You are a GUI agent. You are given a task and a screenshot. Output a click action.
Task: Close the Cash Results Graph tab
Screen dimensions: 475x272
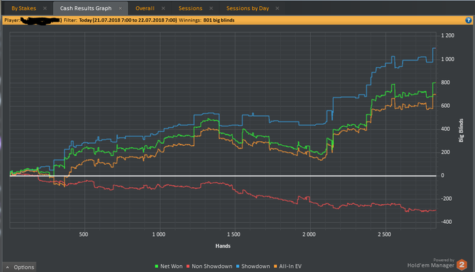[x=120, y=8]
